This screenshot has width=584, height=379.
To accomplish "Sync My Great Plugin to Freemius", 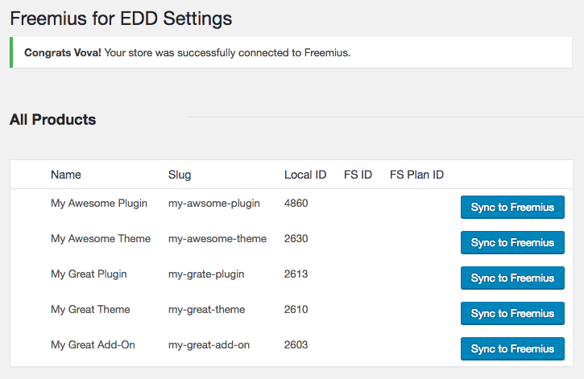I will point(512,278).
